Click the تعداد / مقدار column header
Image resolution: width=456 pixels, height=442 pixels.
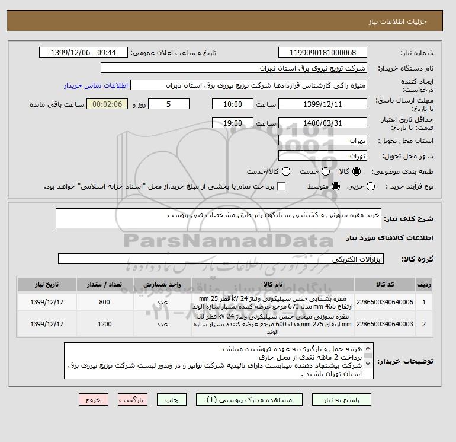coord(105,284)
